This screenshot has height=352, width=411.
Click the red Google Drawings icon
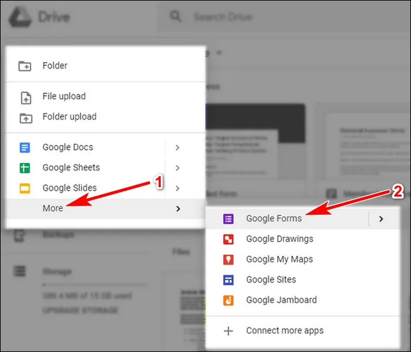(x=228, y=239)
